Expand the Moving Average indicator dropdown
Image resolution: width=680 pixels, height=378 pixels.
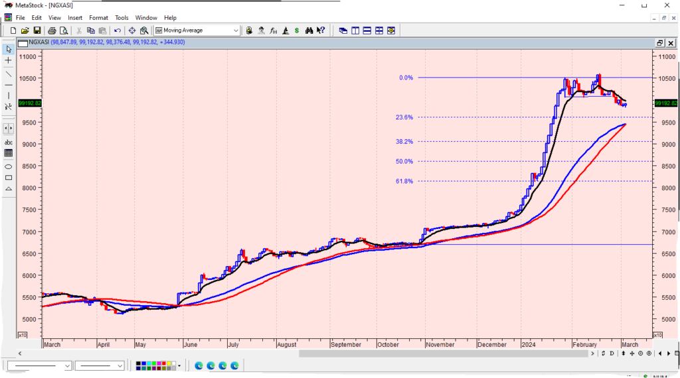coord(236,31)
